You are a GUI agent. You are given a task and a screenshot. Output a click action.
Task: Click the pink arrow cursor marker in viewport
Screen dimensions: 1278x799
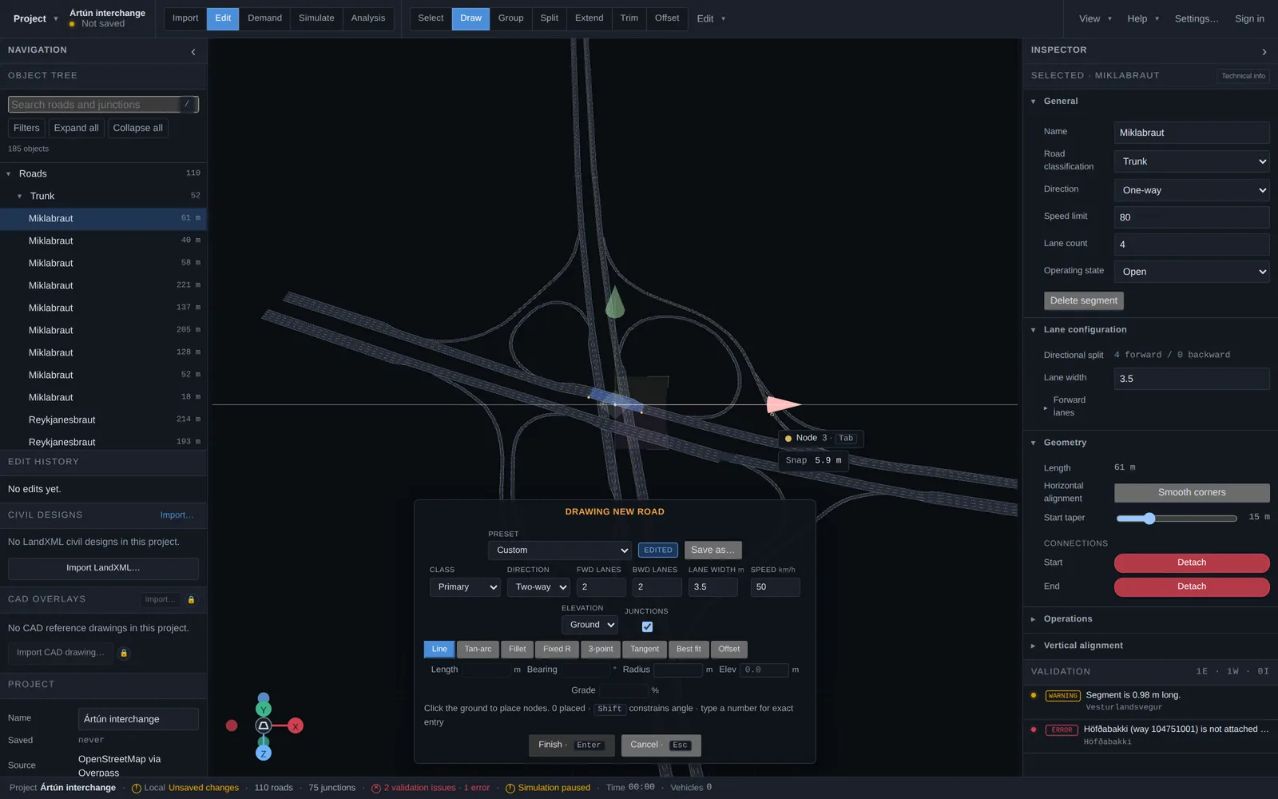pos(782,405)
